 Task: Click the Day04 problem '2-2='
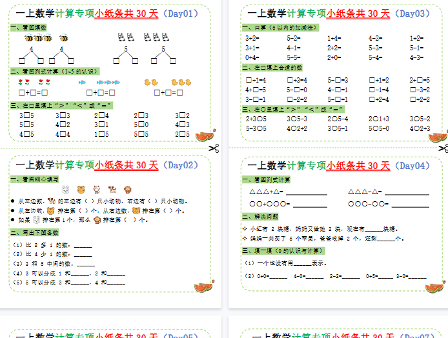pos(345,276)
